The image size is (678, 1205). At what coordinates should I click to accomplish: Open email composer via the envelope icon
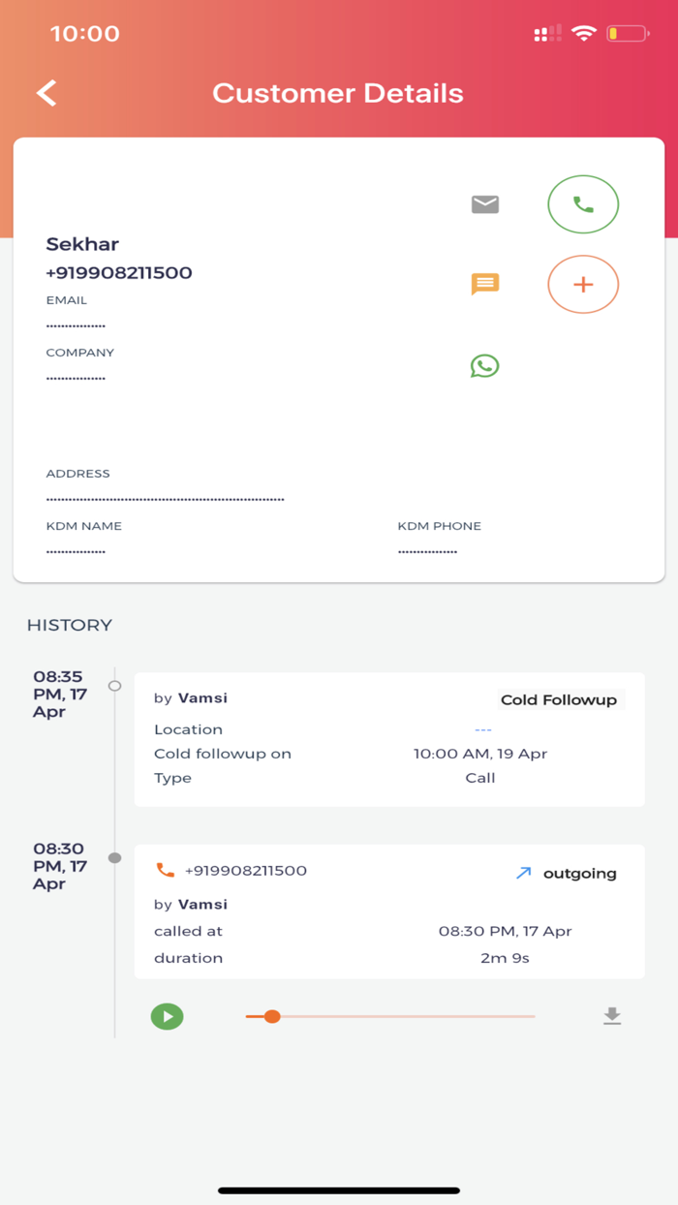(484, 203)
